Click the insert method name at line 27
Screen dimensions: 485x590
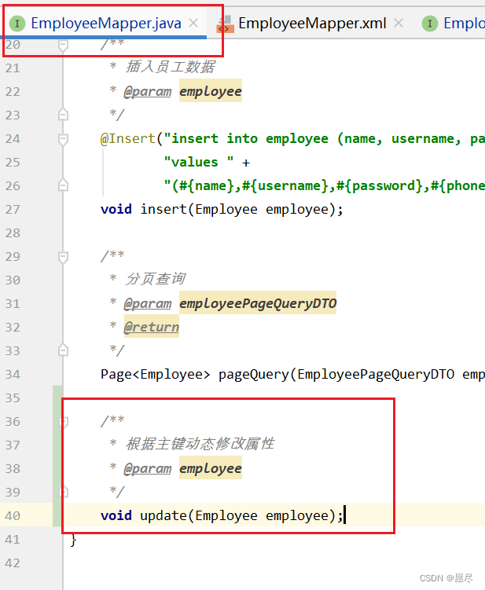pyautogui.click(x=164, y=209)
